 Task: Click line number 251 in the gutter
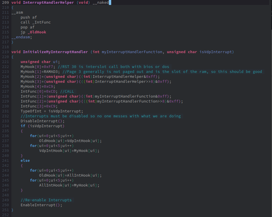click(x=6, y=210)
